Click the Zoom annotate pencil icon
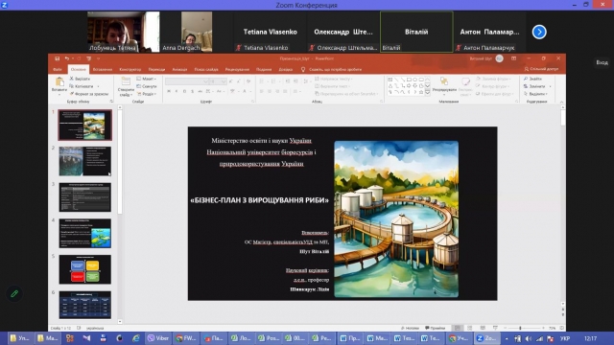 (x=14, y=293)
